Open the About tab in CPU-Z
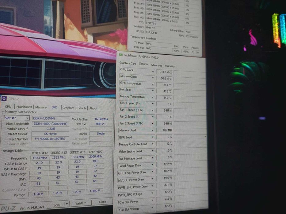This screenshot has width=286, height=214. click(x=93, y=108)
